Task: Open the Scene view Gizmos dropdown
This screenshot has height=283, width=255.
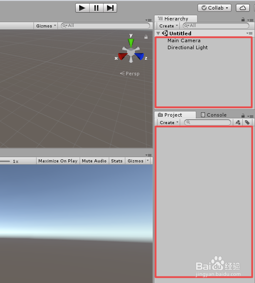Action: coord(46,26)
